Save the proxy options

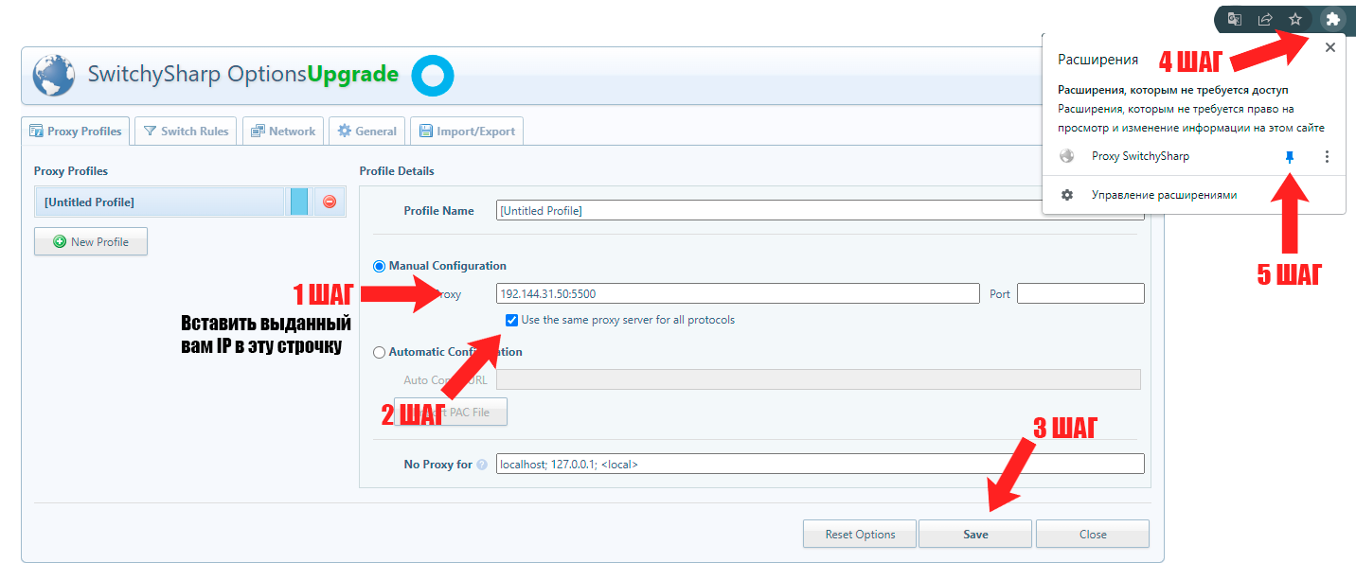coord(975,535)
